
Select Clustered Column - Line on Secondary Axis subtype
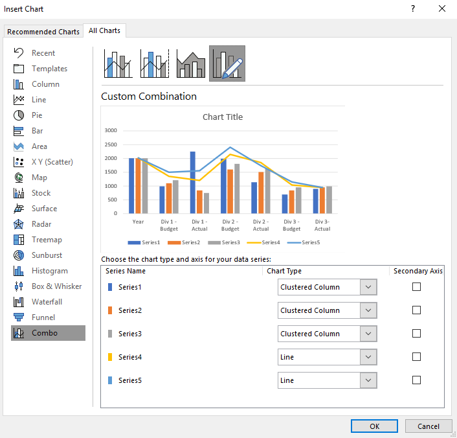155,63
